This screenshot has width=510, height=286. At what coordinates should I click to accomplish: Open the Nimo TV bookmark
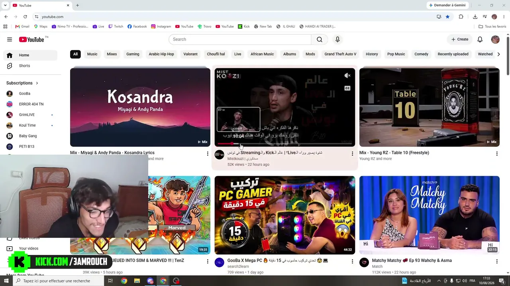[69, 27]
